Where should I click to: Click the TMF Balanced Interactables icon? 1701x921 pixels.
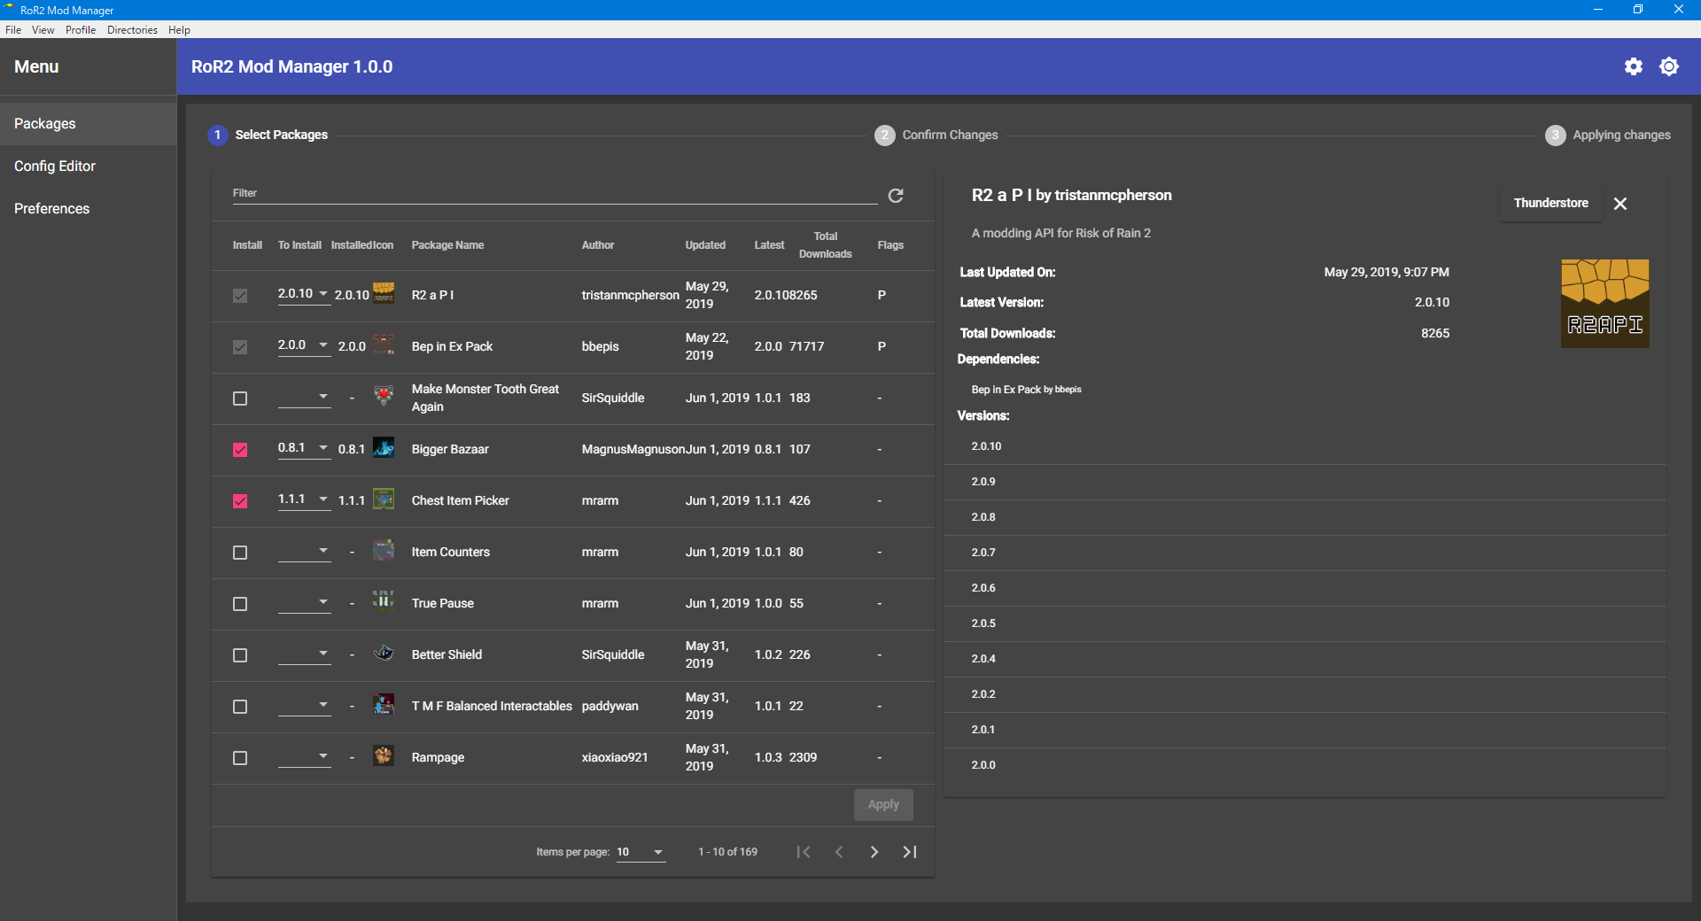[x=384, y=704]
